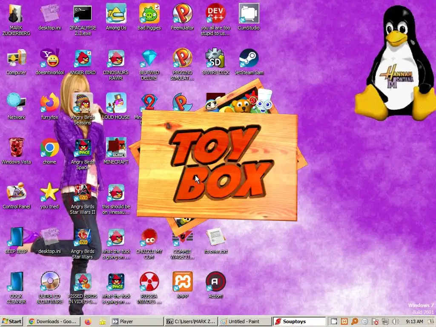The height and width of the screenshot is (327, 436).
Task: Open the Angry Birds Seasons shortcut
Action: (x=83, y=103)
